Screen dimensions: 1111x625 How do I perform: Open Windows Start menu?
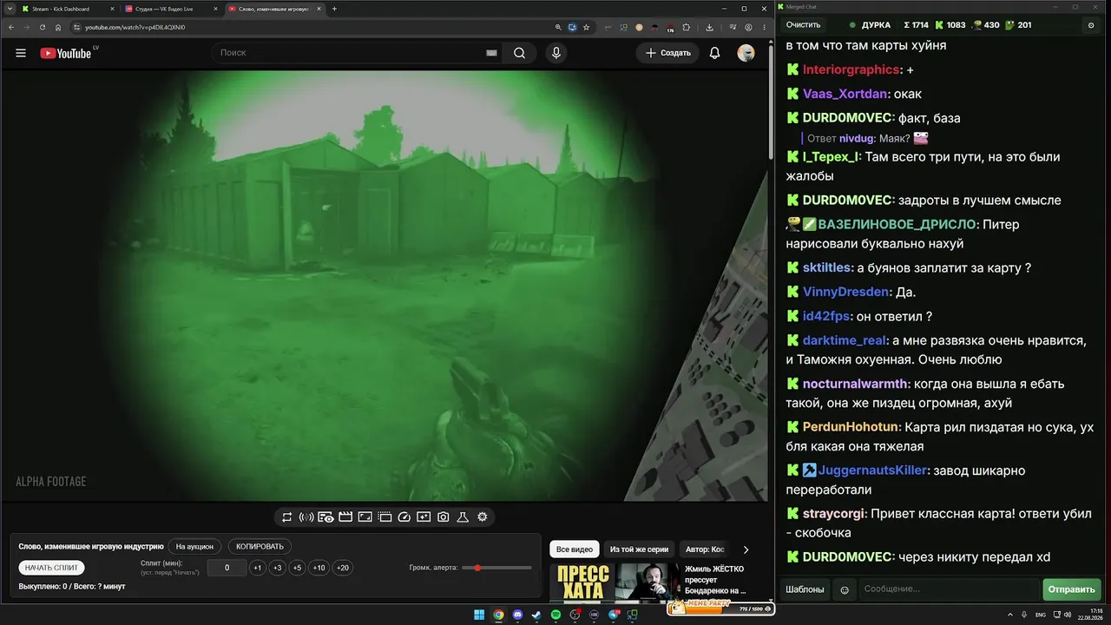point(479,615)
